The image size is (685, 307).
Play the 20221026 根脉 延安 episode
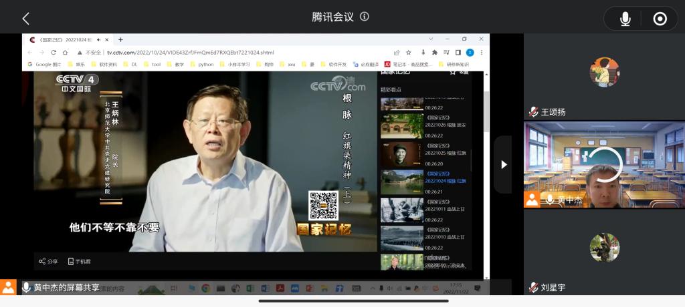pos(423,126)
